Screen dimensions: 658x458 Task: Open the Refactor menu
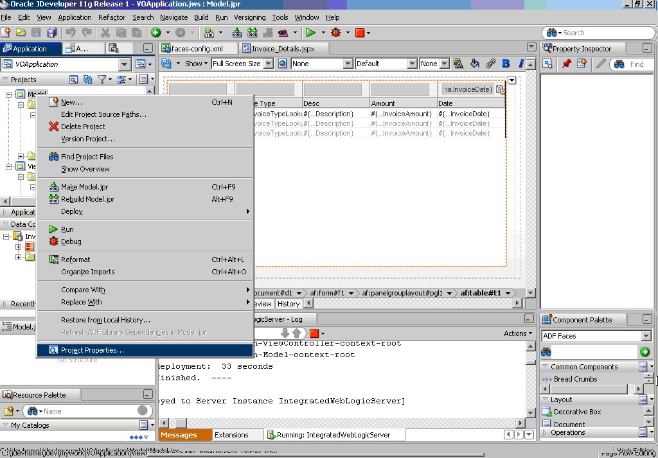(112, 17)
